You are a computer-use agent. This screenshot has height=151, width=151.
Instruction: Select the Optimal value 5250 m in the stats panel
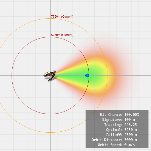click(x=131, y=130)
